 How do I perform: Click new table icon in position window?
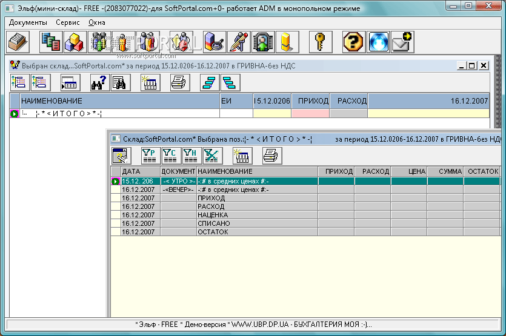coord(242,156)
